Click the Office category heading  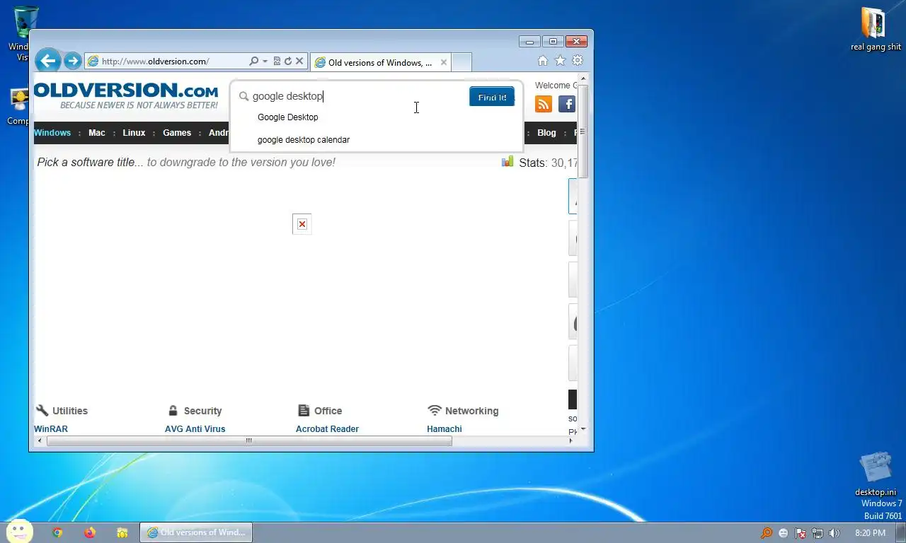320,411
